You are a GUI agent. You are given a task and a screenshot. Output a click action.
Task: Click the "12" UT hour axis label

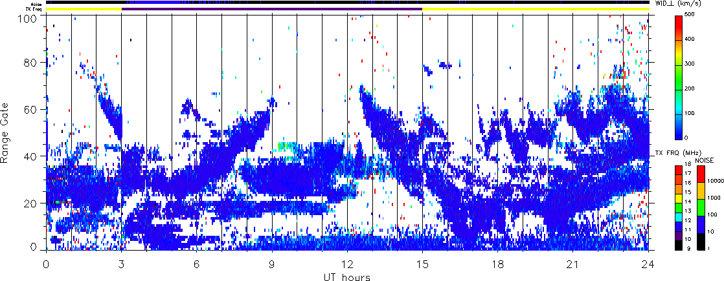[x=347, y=265]
